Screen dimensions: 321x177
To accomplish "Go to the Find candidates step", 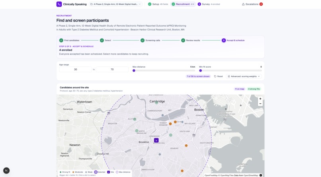I will (x=69, y=40).
